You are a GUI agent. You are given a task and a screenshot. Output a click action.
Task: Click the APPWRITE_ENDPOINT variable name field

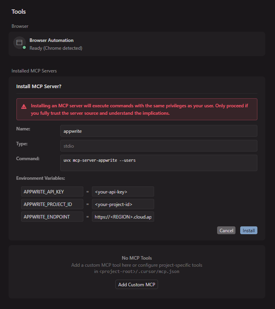52,217
